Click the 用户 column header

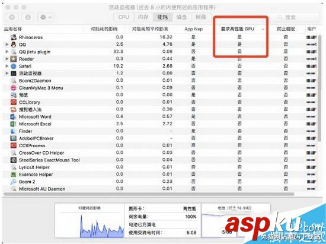311,29
